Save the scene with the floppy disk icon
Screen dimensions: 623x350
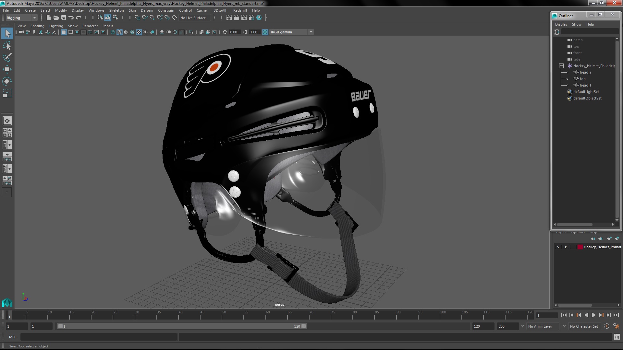tap(64, 18)
